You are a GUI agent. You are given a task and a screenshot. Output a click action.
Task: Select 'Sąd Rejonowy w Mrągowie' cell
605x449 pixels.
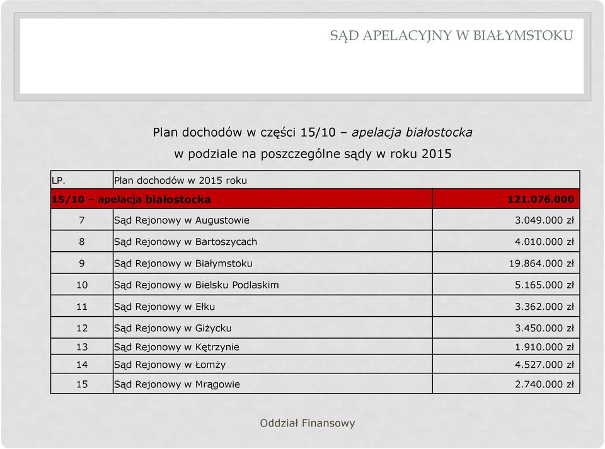click(273, 384)
